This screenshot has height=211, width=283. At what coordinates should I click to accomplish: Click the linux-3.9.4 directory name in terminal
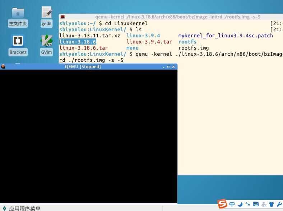coord(143,36)
